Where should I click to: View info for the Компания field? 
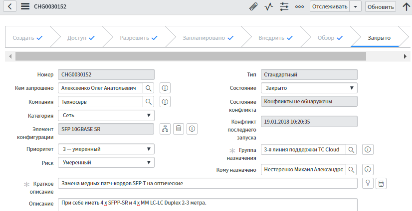pos(166,102)
